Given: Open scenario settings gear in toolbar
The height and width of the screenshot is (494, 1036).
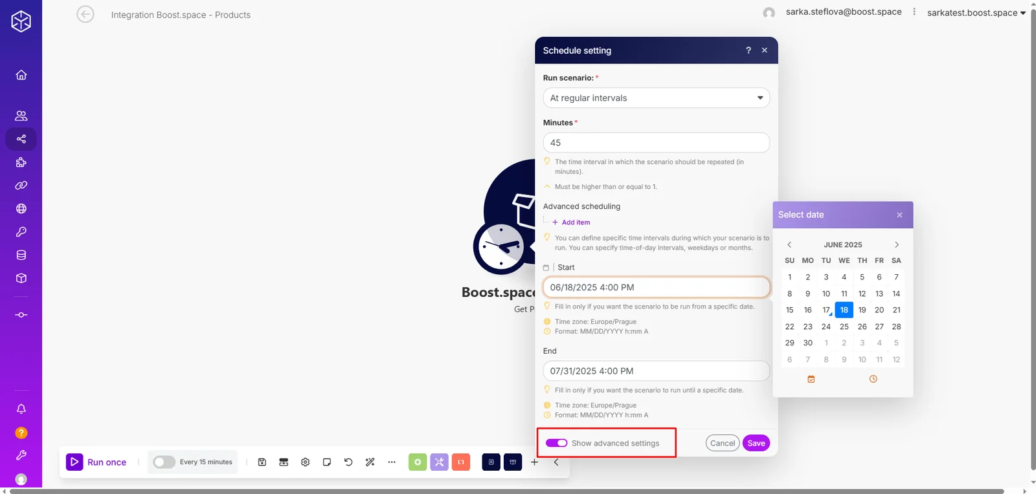Looking at the screenshot, I should (x=306, y=462).
